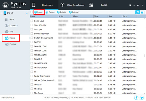Select the LG G6 device
The height and width of the screenshot is (101, 146).
point(10,13)
